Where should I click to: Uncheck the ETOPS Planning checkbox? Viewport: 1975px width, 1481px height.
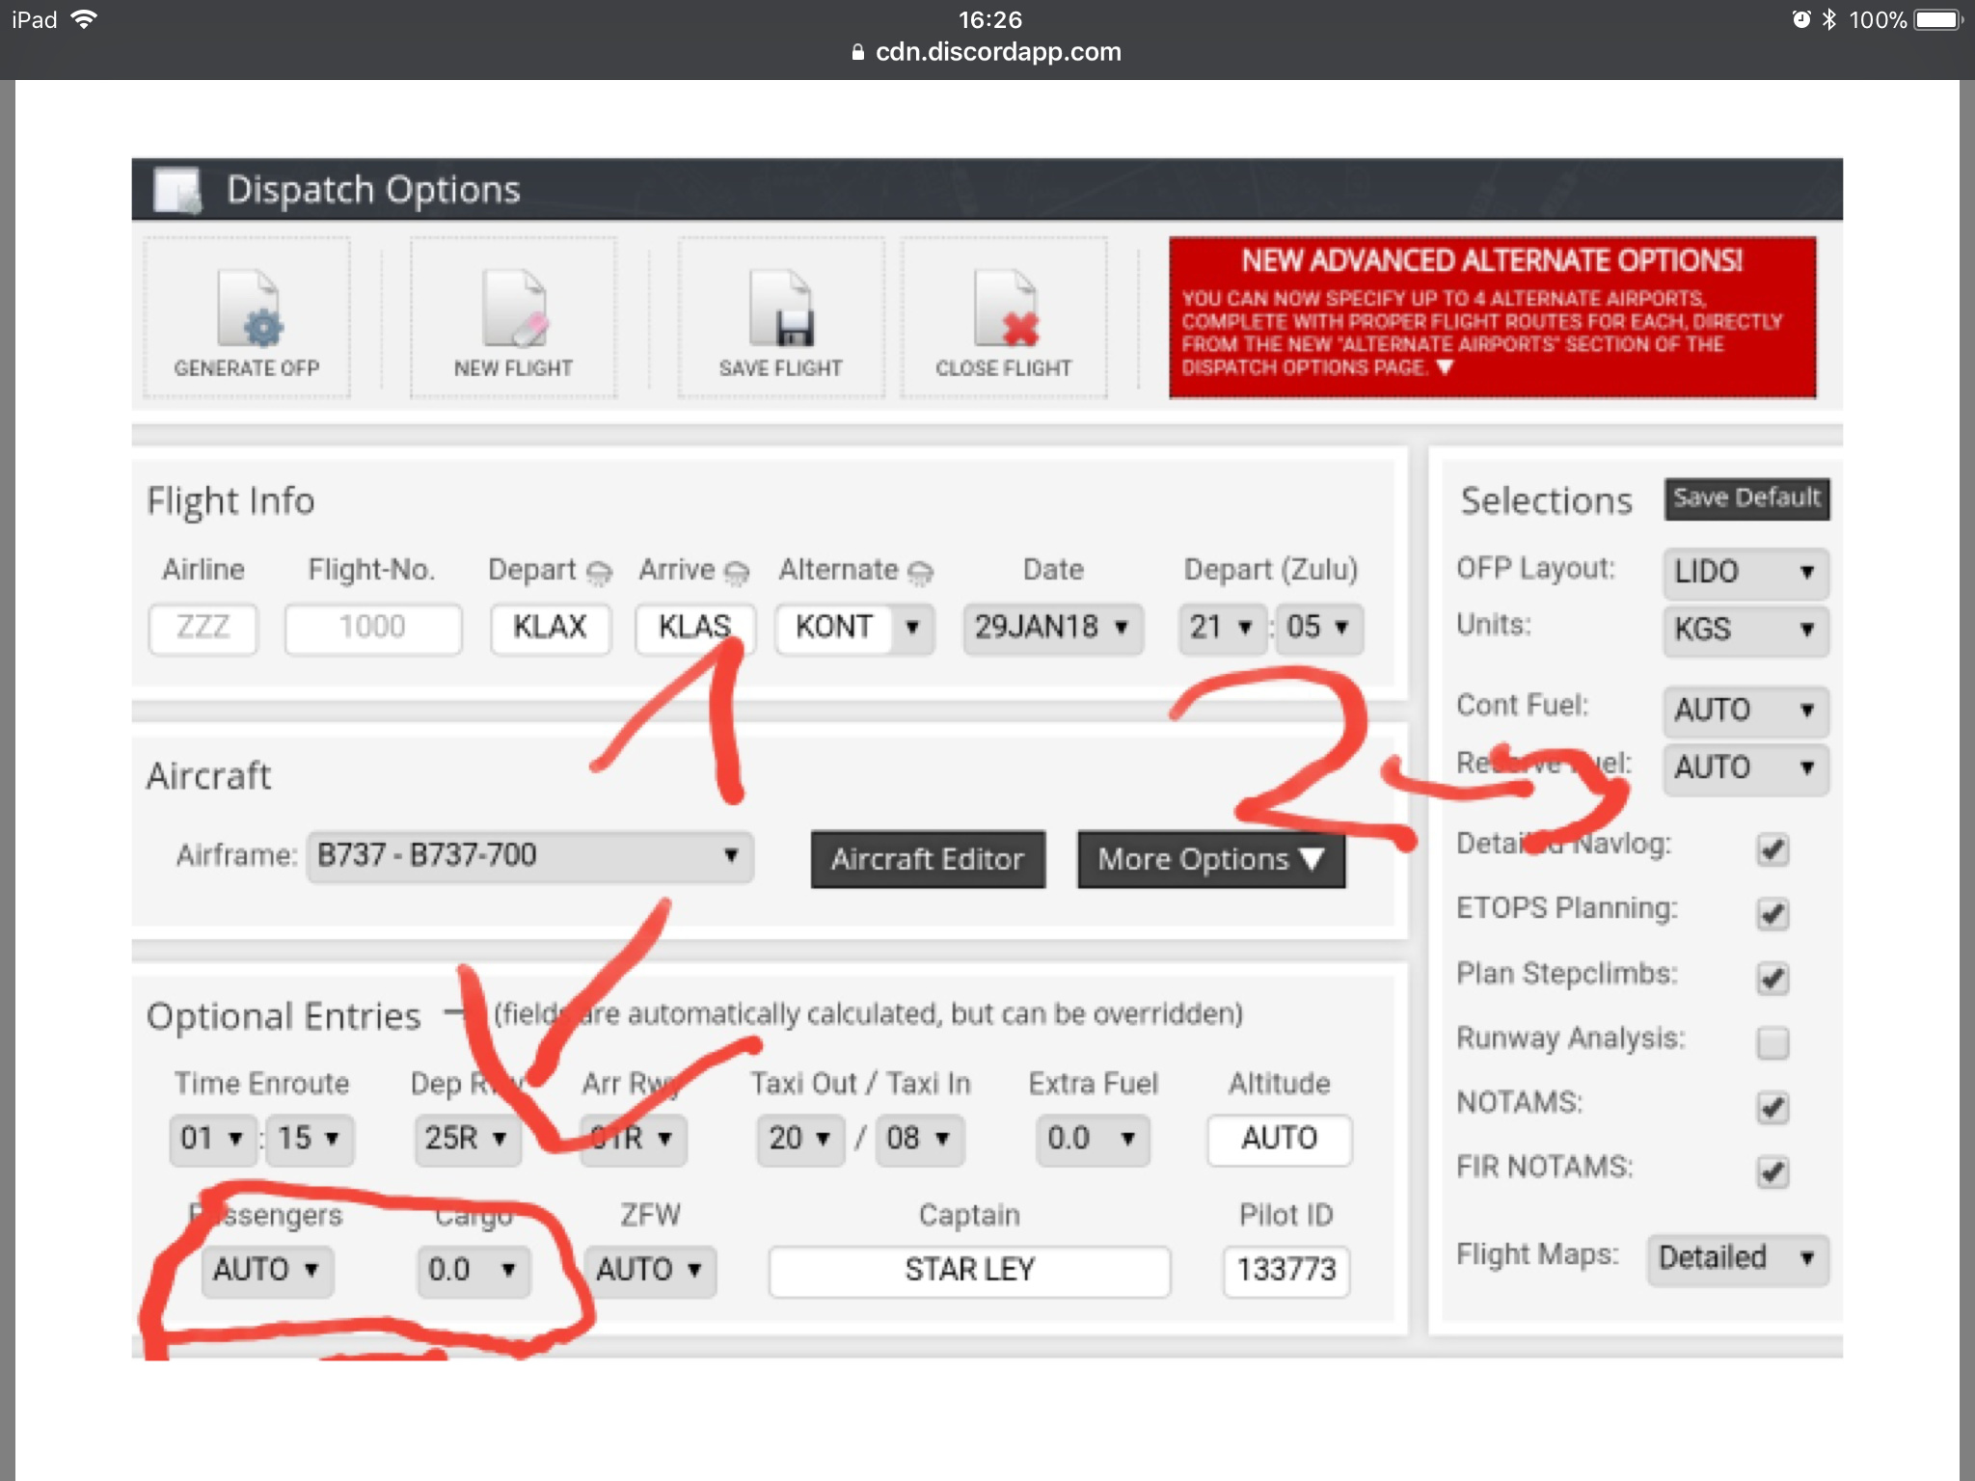click(1772, 913)
